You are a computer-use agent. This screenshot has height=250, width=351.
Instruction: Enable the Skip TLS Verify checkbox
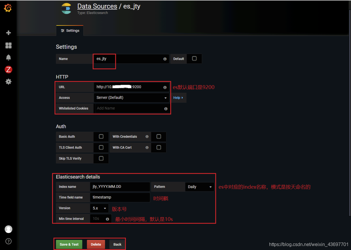(101, 158)
